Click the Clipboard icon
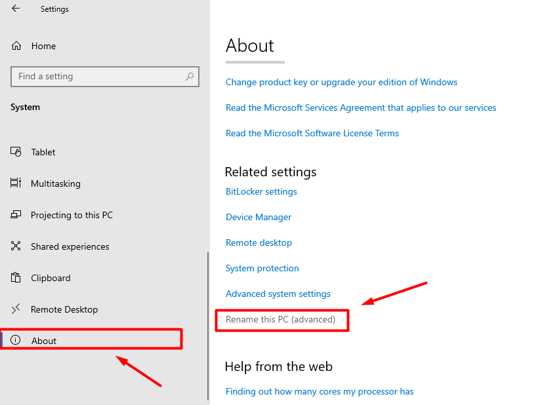This screenshot has width=542, height=405. pyautogui.click(x=16, y=278)
